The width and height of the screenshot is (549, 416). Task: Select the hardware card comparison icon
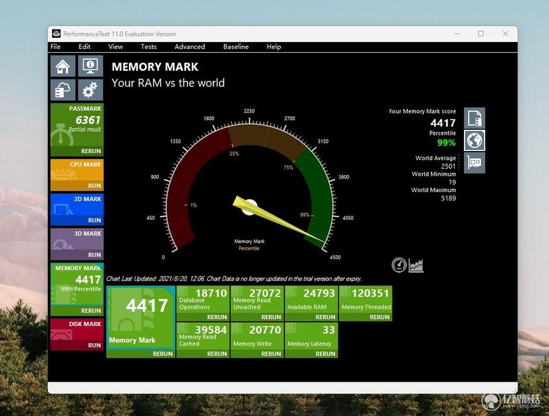click(474, 163)
